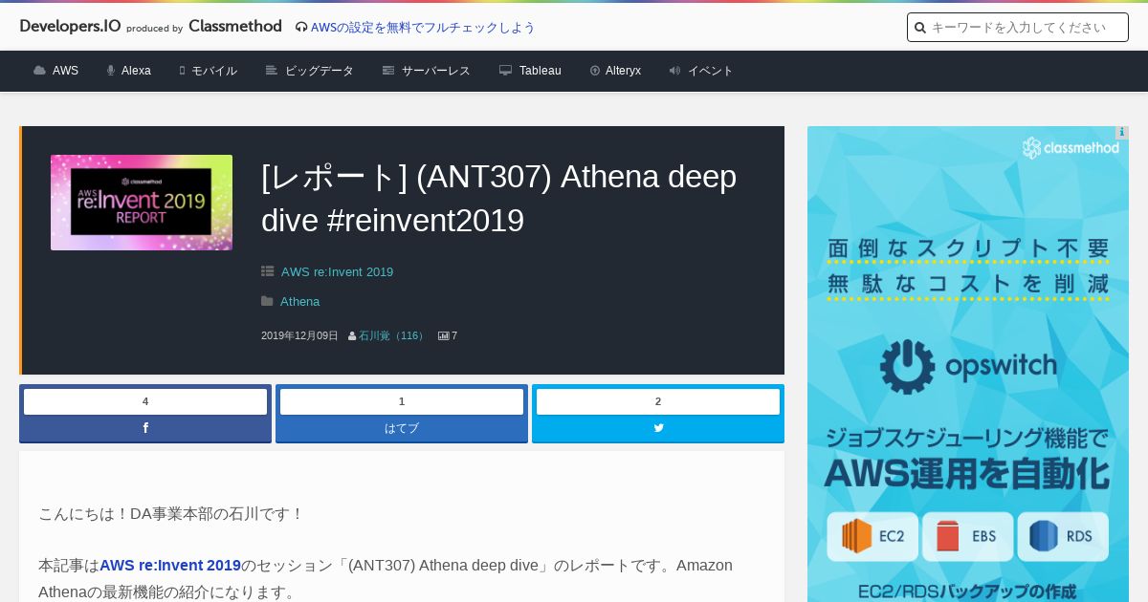
Task: Share the article on Facebook
Action: tap(145, 428)
